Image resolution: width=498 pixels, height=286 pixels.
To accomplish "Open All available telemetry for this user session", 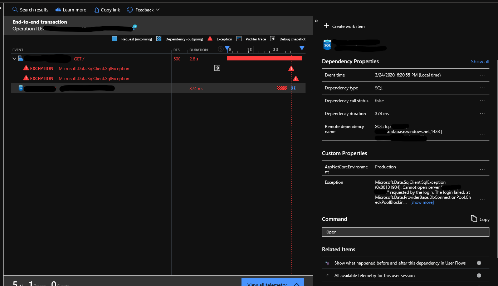I will [375, 276].
